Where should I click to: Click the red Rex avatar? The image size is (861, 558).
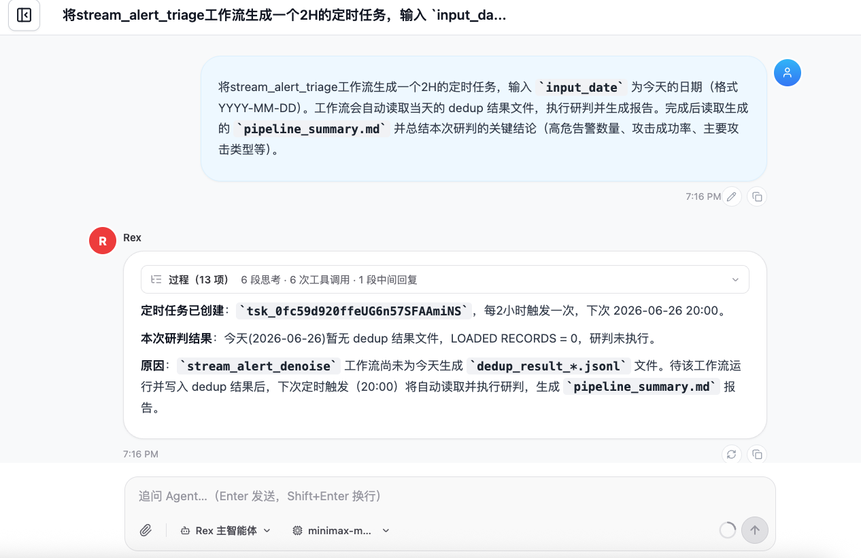pos(103,241)
